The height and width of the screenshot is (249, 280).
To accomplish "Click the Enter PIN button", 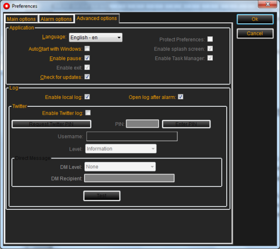I will (186, 124).
